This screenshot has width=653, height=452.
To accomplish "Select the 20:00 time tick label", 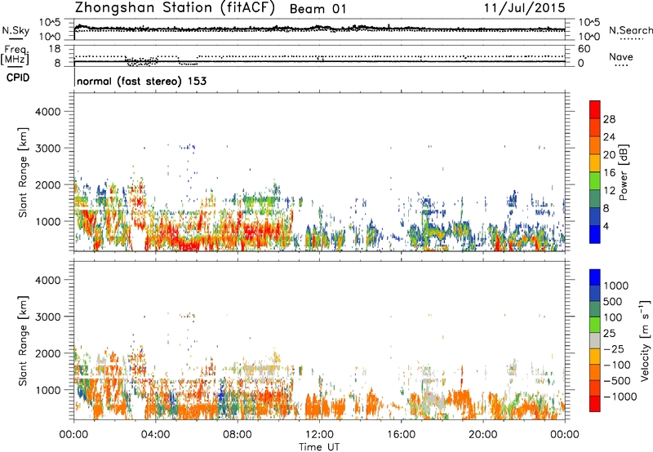I will coord(482,435).
